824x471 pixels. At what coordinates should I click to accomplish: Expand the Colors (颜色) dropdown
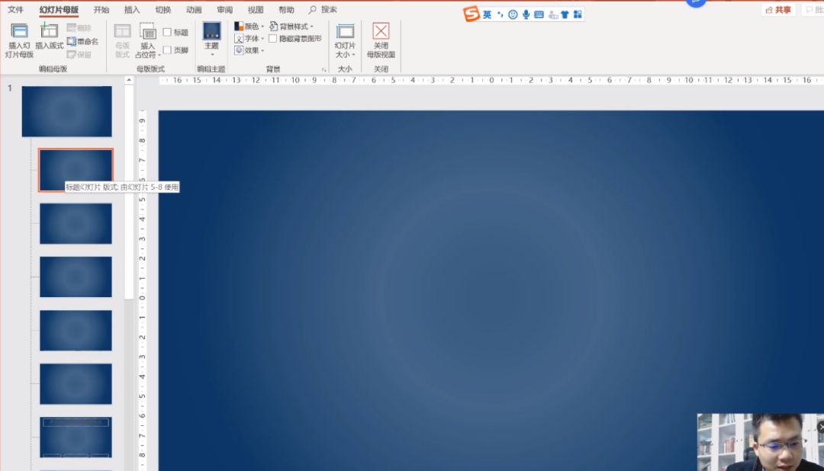[249, 26]
